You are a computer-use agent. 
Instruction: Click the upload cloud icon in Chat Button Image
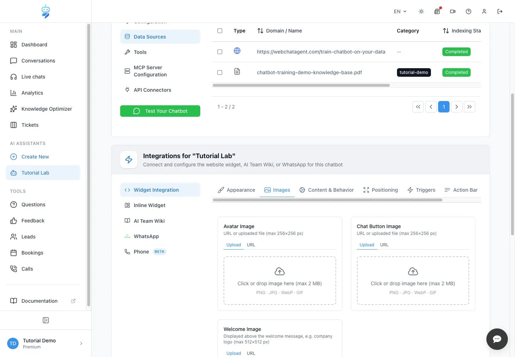(x=413, y=272)
